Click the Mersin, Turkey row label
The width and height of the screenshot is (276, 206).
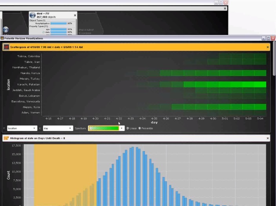click(30, 78)
